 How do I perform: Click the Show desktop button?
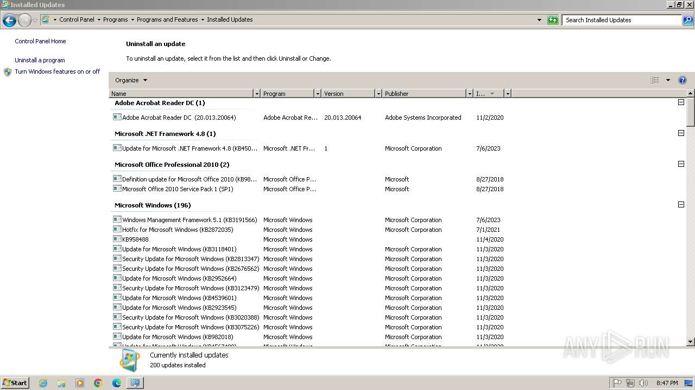click(688, 383)
